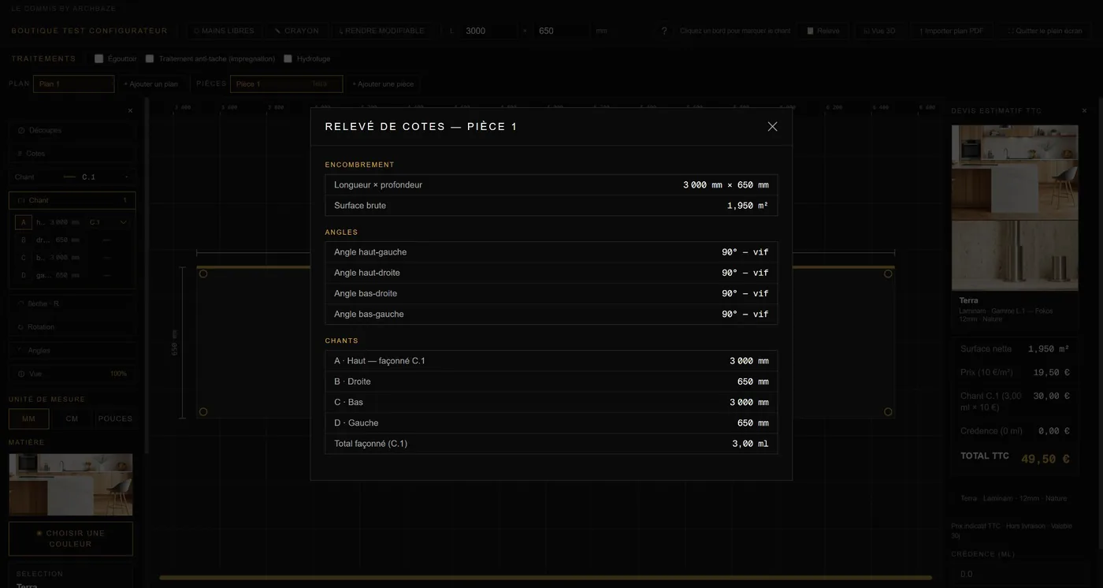Open the Vue zoom control at 100%
Screen dimensions: 1103x588
click(x=72, y=374)
